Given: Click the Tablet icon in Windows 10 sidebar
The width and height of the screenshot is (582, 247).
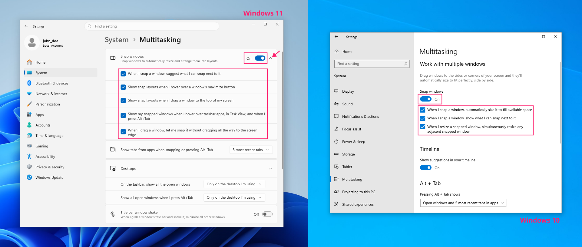Looking at the screenshot, I should click(336, 167).
